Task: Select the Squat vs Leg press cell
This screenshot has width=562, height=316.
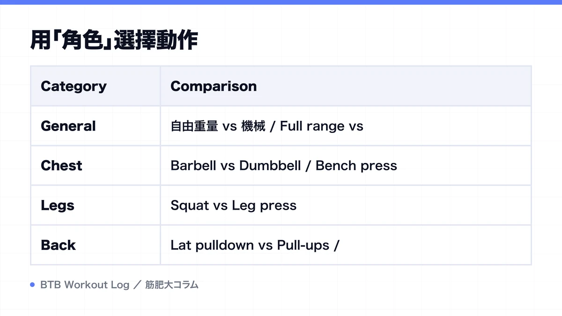Action: pyautogui.click(x=346, y=206)
